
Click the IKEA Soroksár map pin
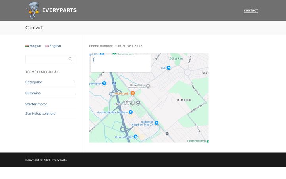135,136
